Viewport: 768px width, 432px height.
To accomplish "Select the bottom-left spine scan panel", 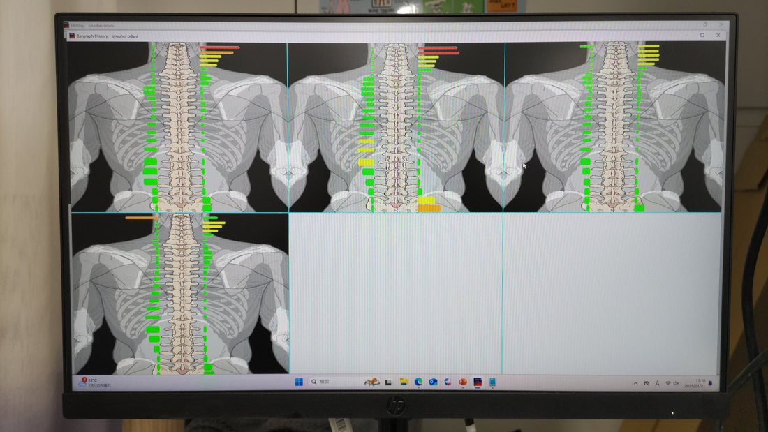I will 180,294.
